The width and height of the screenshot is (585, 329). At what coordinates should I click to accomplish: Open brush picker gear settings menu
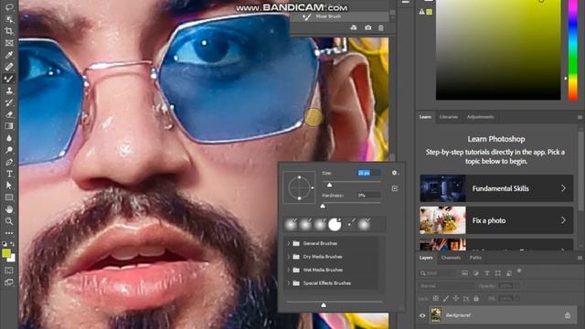[x=395, y=173]
